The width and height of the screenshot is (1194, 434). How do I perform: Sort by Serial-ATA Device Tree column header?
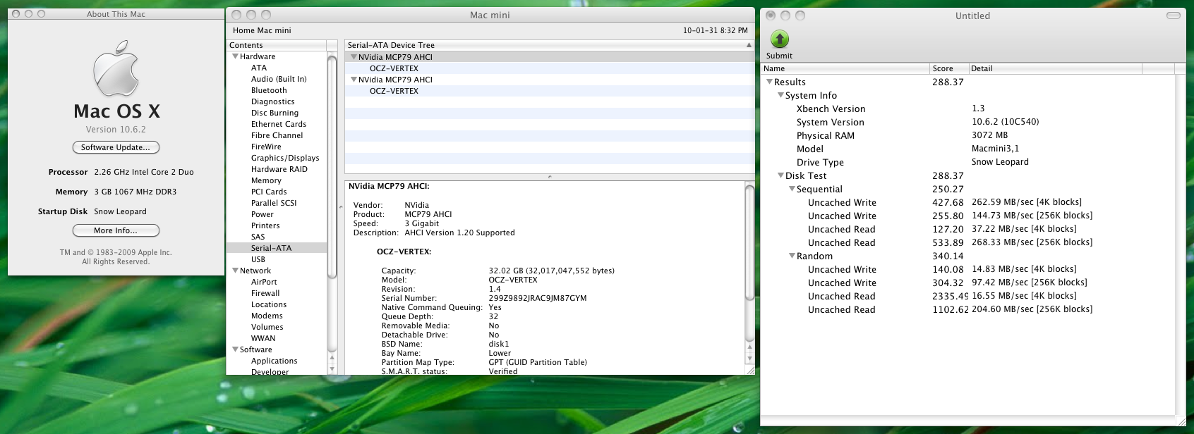point(550,45)
